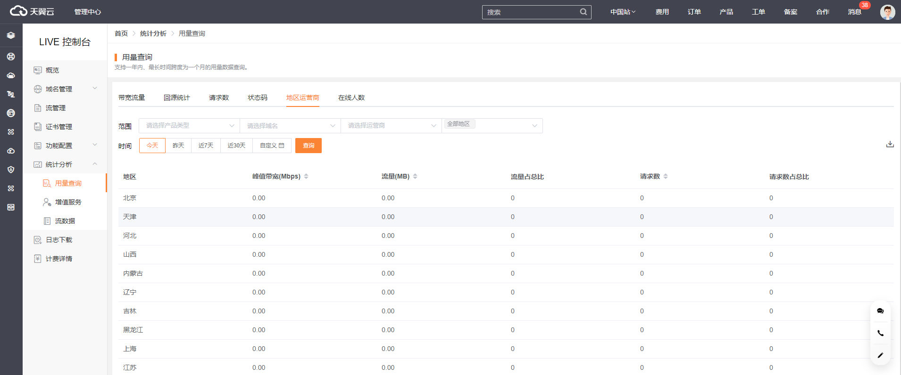Download the table data via export icon
The image size is (901, 375).
[890, 144]
